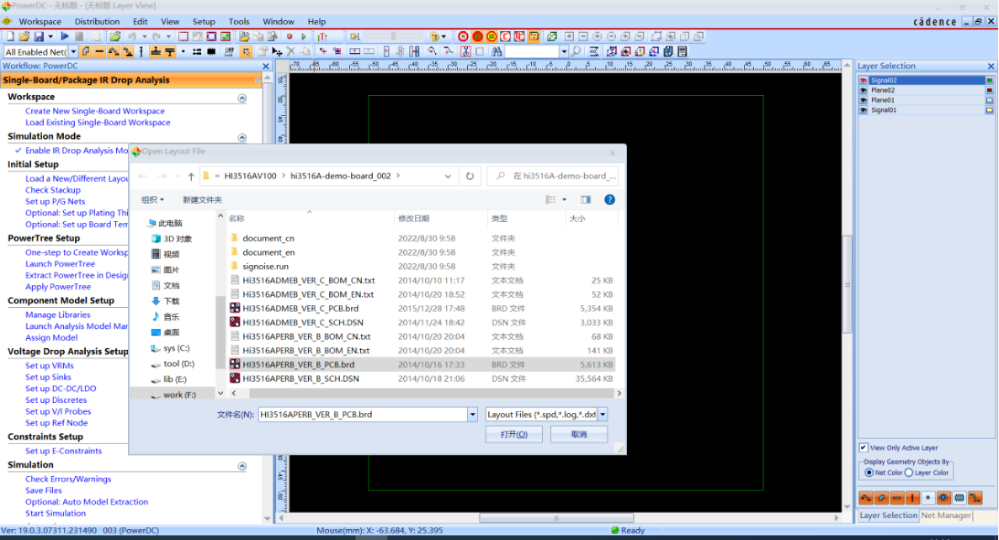Select the Layer Color radio button
This screenshot has height=540, width=999.
(x=909, y=473)
